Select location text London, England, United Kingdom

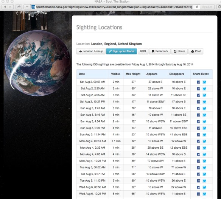[x=117, y=44]
